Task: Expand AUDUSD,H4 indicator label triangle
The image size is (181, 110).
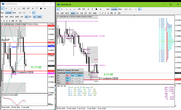Action: (58, 17)
